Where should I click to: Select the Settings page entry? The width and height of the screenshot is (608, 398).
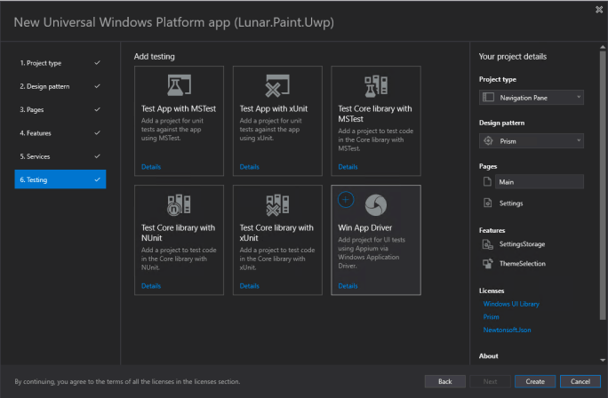[511, 203]
